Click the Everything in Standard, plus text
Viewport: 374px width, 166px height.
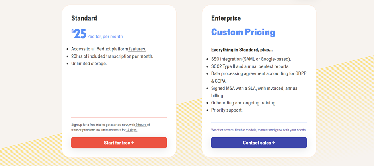tap(242, 50)
